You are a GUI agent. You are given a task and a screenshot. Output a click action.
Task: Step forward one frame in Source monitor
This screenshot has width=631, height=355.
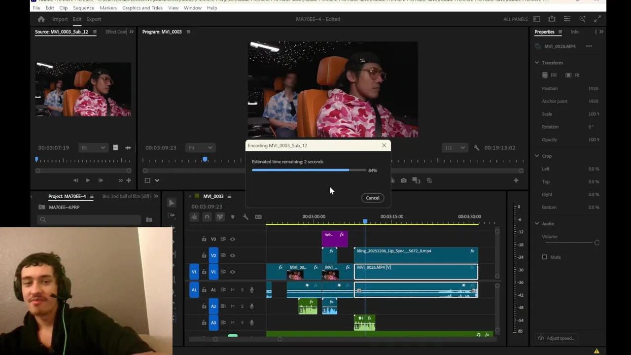click(101, 180)
